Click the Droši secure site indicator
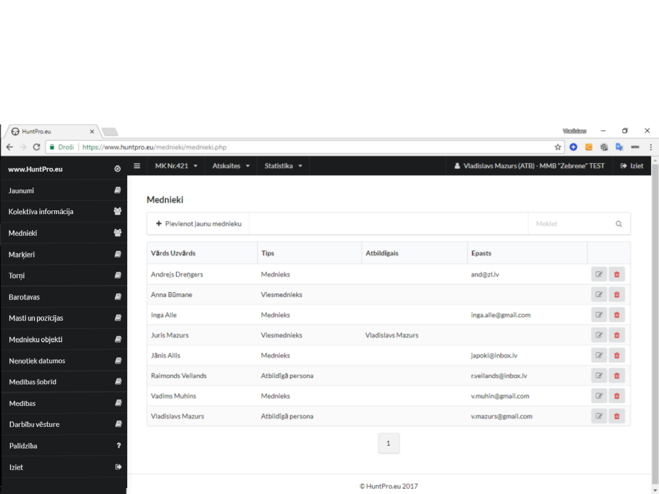 tap(62, 147)
